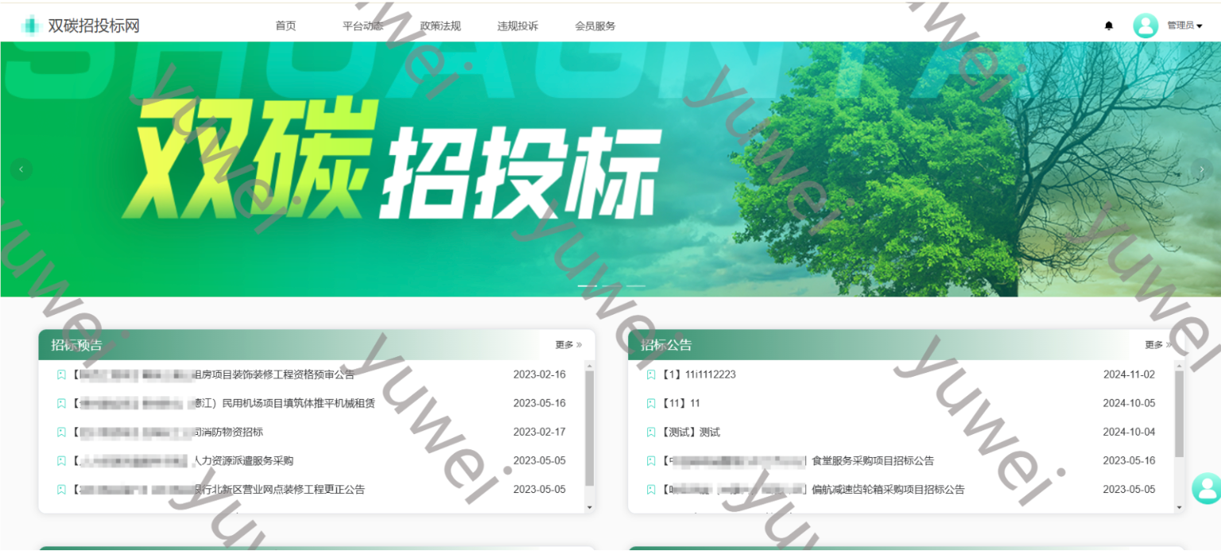Screen dimensions: 1221x555
Task: Open 【测试】测试 announcement
Action: (691, 432)
